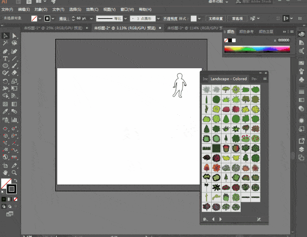Select the Zoom magnifier tool
Viewport: 307px width, 237px height.
[14, 172]
